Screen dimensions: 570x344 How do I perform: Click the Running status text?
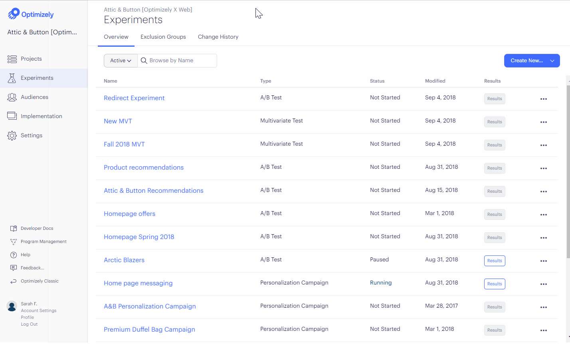(381, 283)
